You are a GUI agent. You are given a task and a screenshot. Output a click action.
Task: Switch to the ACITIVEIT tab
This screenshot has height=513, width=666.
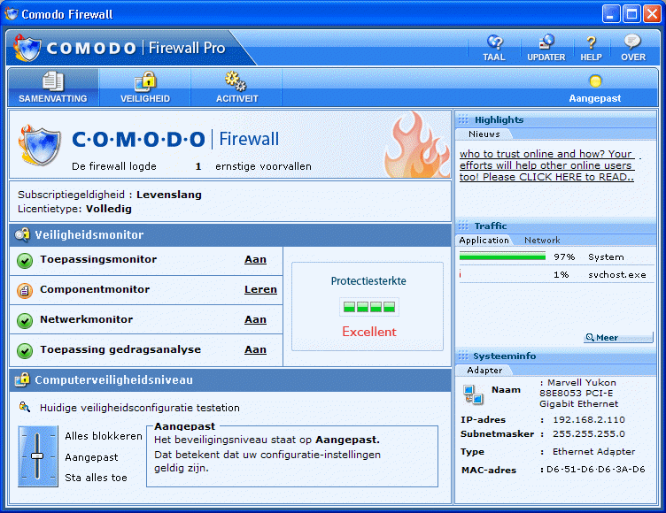[x=236, y=88]
